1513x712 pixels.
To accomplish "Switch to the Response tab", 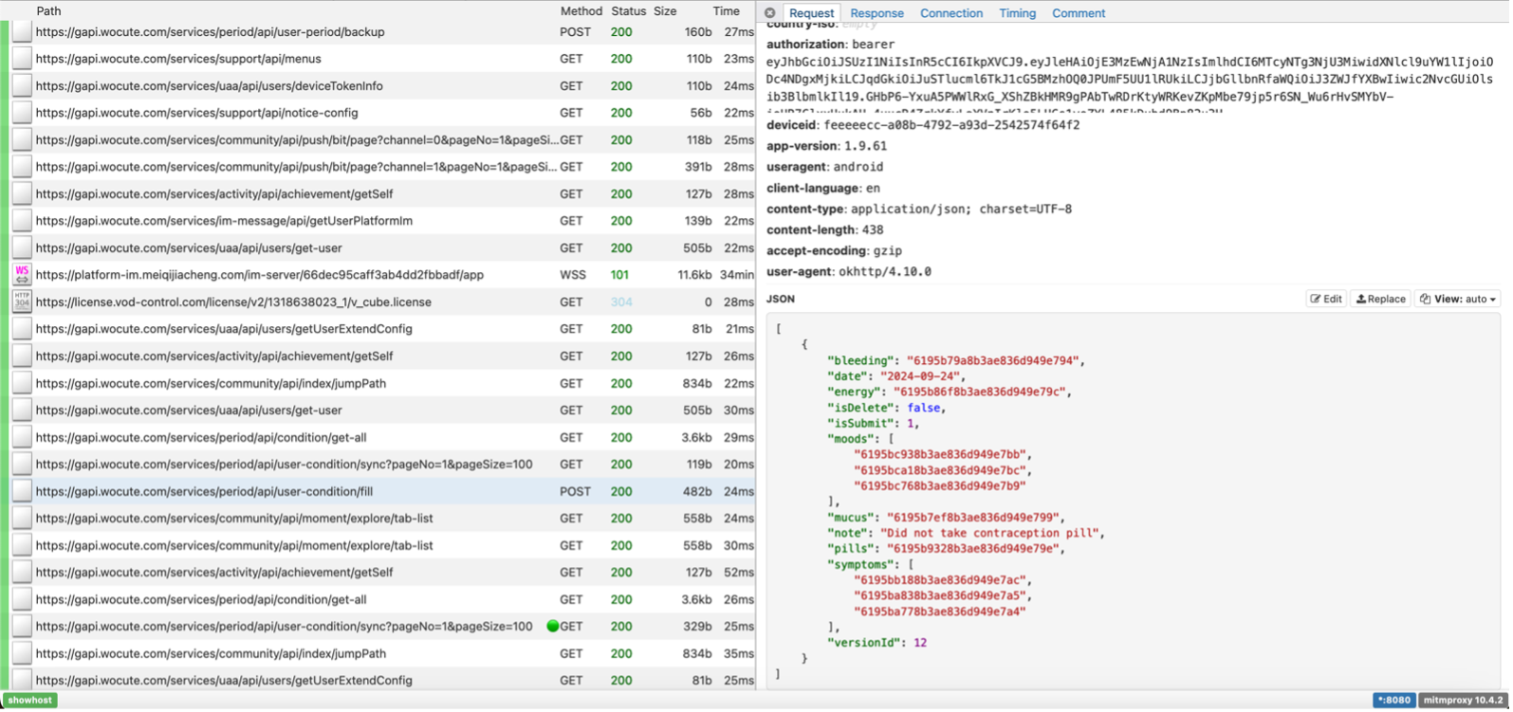I will pyautogui.click(x=876, y=13).
